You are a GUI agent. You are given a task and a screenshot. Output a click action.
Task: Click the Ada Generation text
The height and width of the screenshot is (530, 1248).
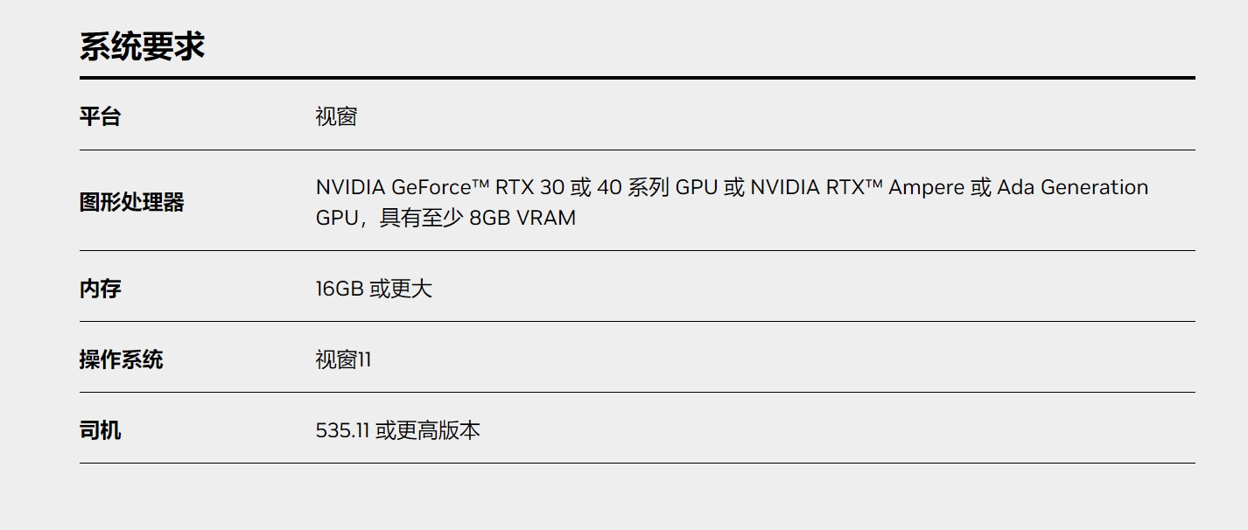[x=1072, y=187]
